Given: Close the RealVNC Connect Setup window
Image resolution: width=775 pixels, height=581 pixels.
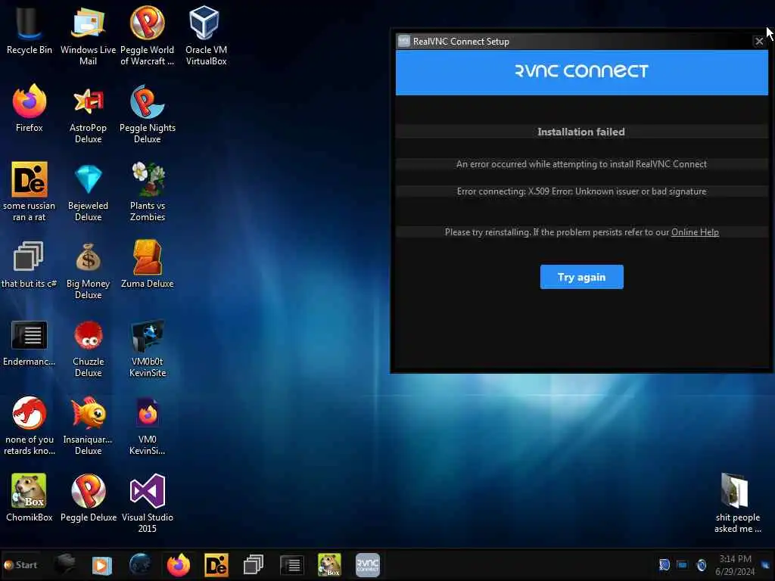Looking at the screenshot, I should pyautogui.click(x=759, y=42).
